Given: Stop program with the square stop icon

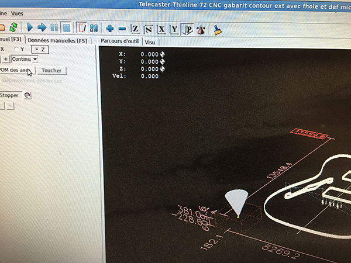Looking at the screenshot, I should (66, 28).
